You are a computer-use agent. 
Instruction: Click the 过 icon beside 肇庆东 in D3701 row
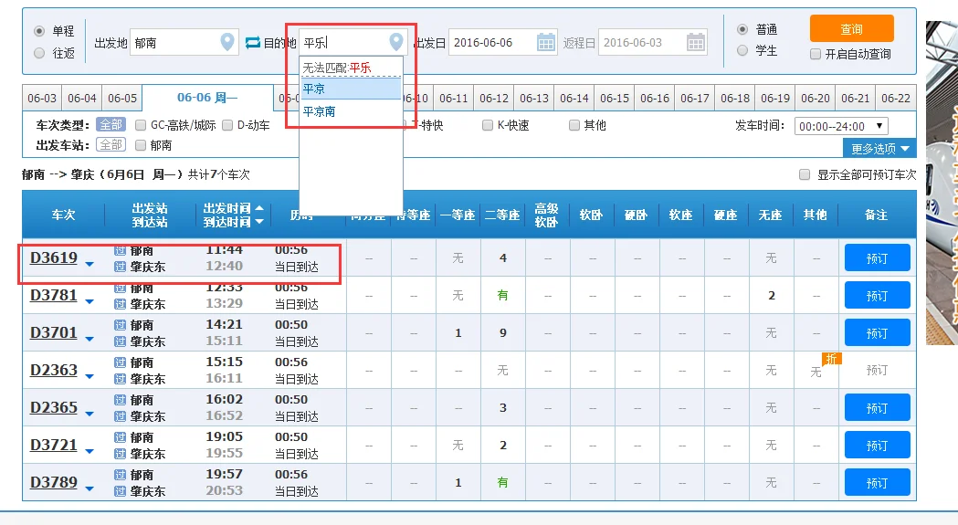[x=121, y=341]
